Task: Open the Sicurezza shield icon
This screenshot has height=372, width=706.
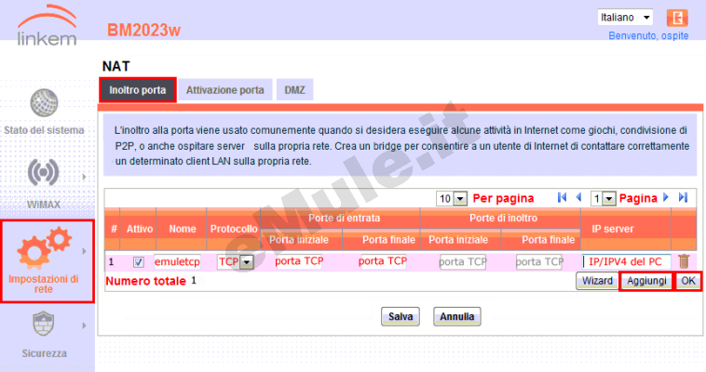Action: pyautogui.click(x=44, y=323)
